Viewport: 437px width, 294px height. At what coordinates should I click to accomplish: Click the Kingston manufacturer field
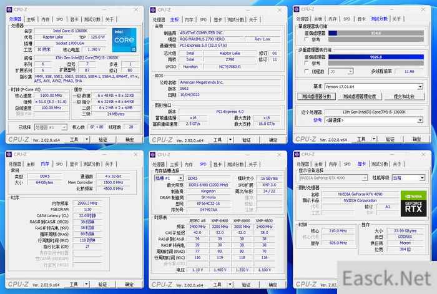point(209,191)
